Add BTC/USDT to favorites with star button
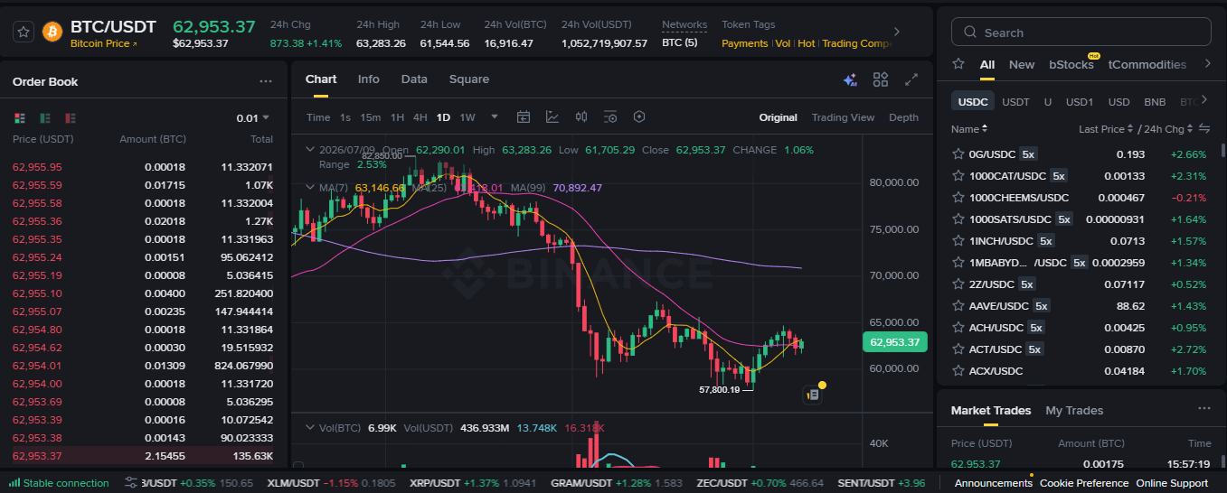1227x493 pixels. pos(24,32)
